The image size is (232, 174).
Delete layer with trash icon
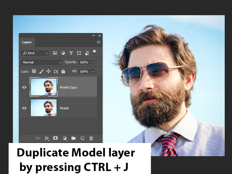point(91,138)
